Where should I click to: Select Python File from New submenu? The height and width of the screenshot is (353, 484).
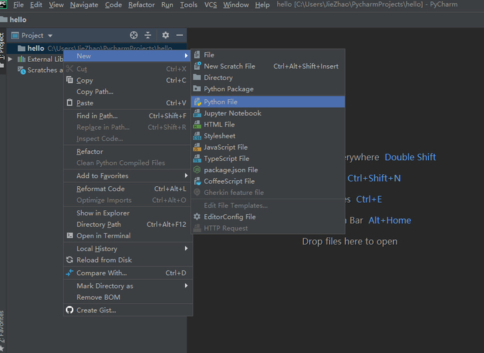point(268,102)
